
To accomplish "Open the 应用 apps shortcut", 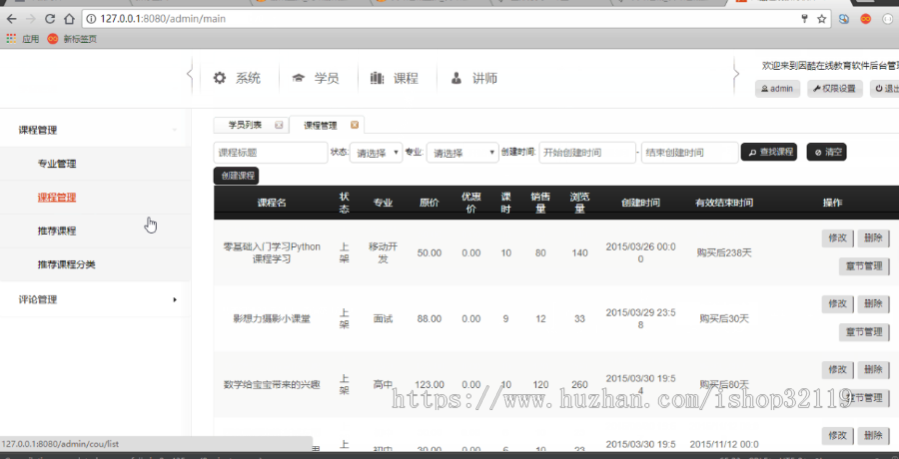I will 23,39.
